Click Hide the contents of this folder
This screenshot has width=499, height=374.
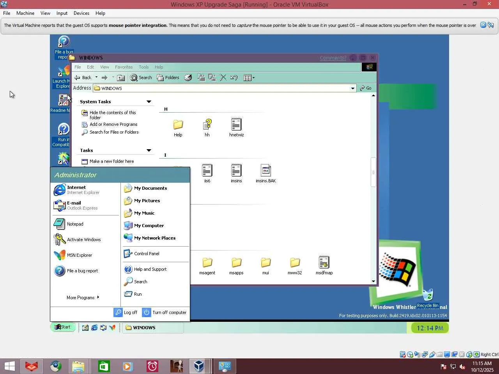[113, 115]
